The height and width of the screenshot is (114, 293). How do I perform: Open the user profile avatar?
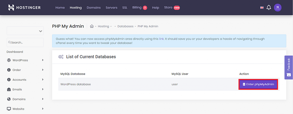[x=278, y=8]
